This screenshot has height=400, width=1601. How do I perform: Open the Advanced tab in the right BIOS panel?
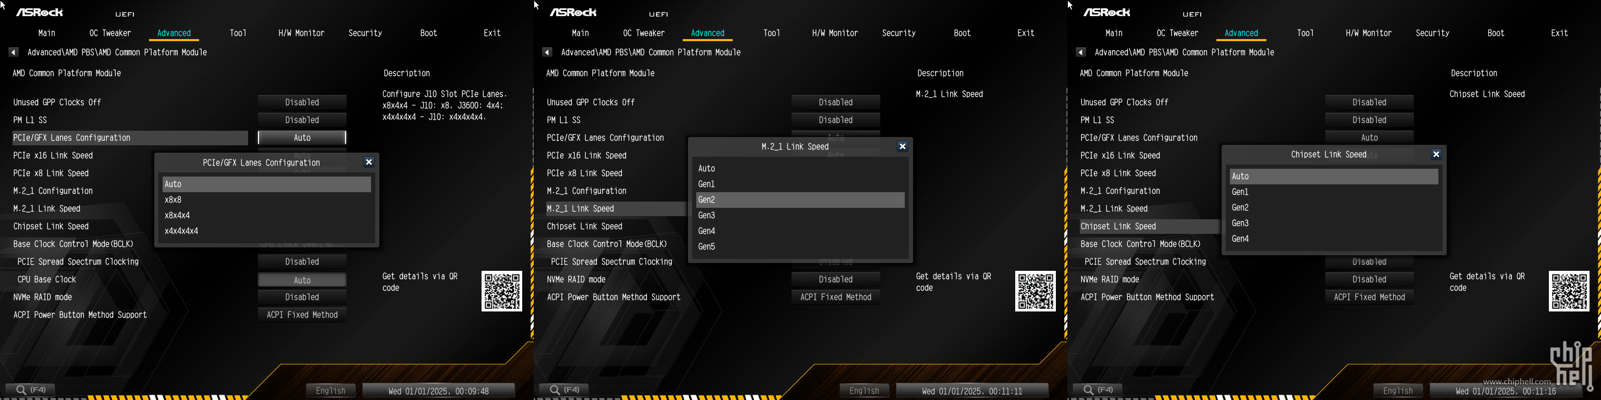pyautogui.click(x=1241, y=33)
